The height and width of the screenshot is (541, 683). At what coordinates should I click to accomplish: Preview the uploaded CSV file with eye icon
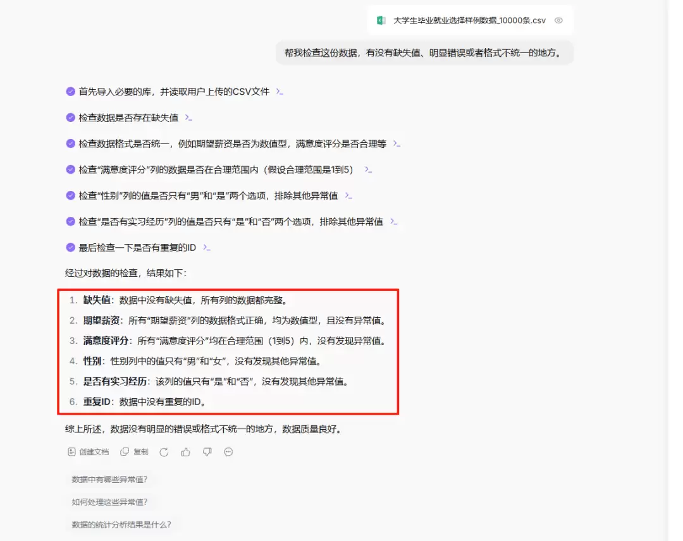pos(558,20)
